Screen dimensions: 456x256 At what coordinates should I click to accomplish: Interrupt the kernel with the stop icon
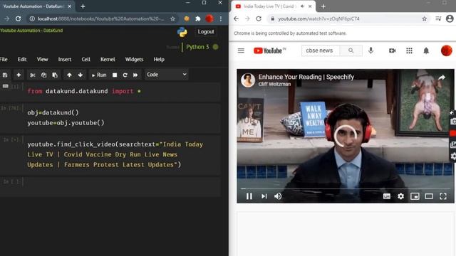click(x=115, y=75)
